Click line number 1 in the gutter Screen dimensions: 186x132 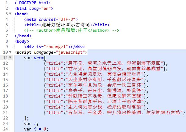point(7,3)
